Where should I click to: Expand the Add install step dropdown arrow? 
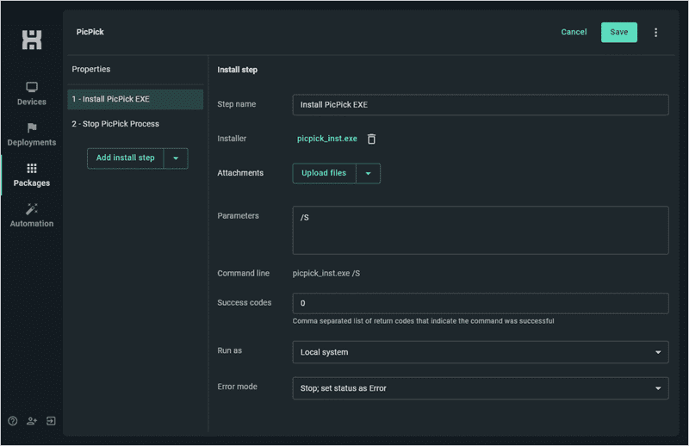[x=176, y=158]
